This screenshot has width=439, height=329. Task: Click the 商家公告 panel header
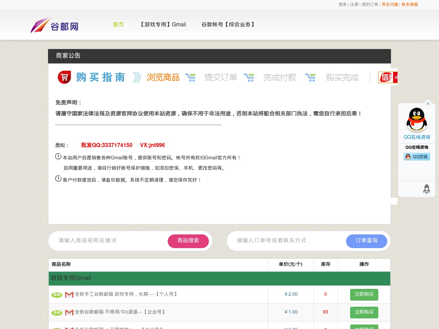[219, 56]
